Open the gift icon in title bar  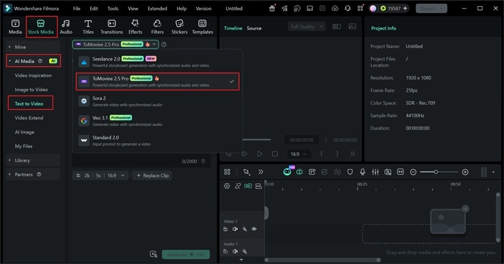(272, 8)
